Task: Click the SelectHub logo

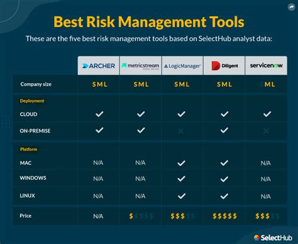Action: [x=273, y=238]
